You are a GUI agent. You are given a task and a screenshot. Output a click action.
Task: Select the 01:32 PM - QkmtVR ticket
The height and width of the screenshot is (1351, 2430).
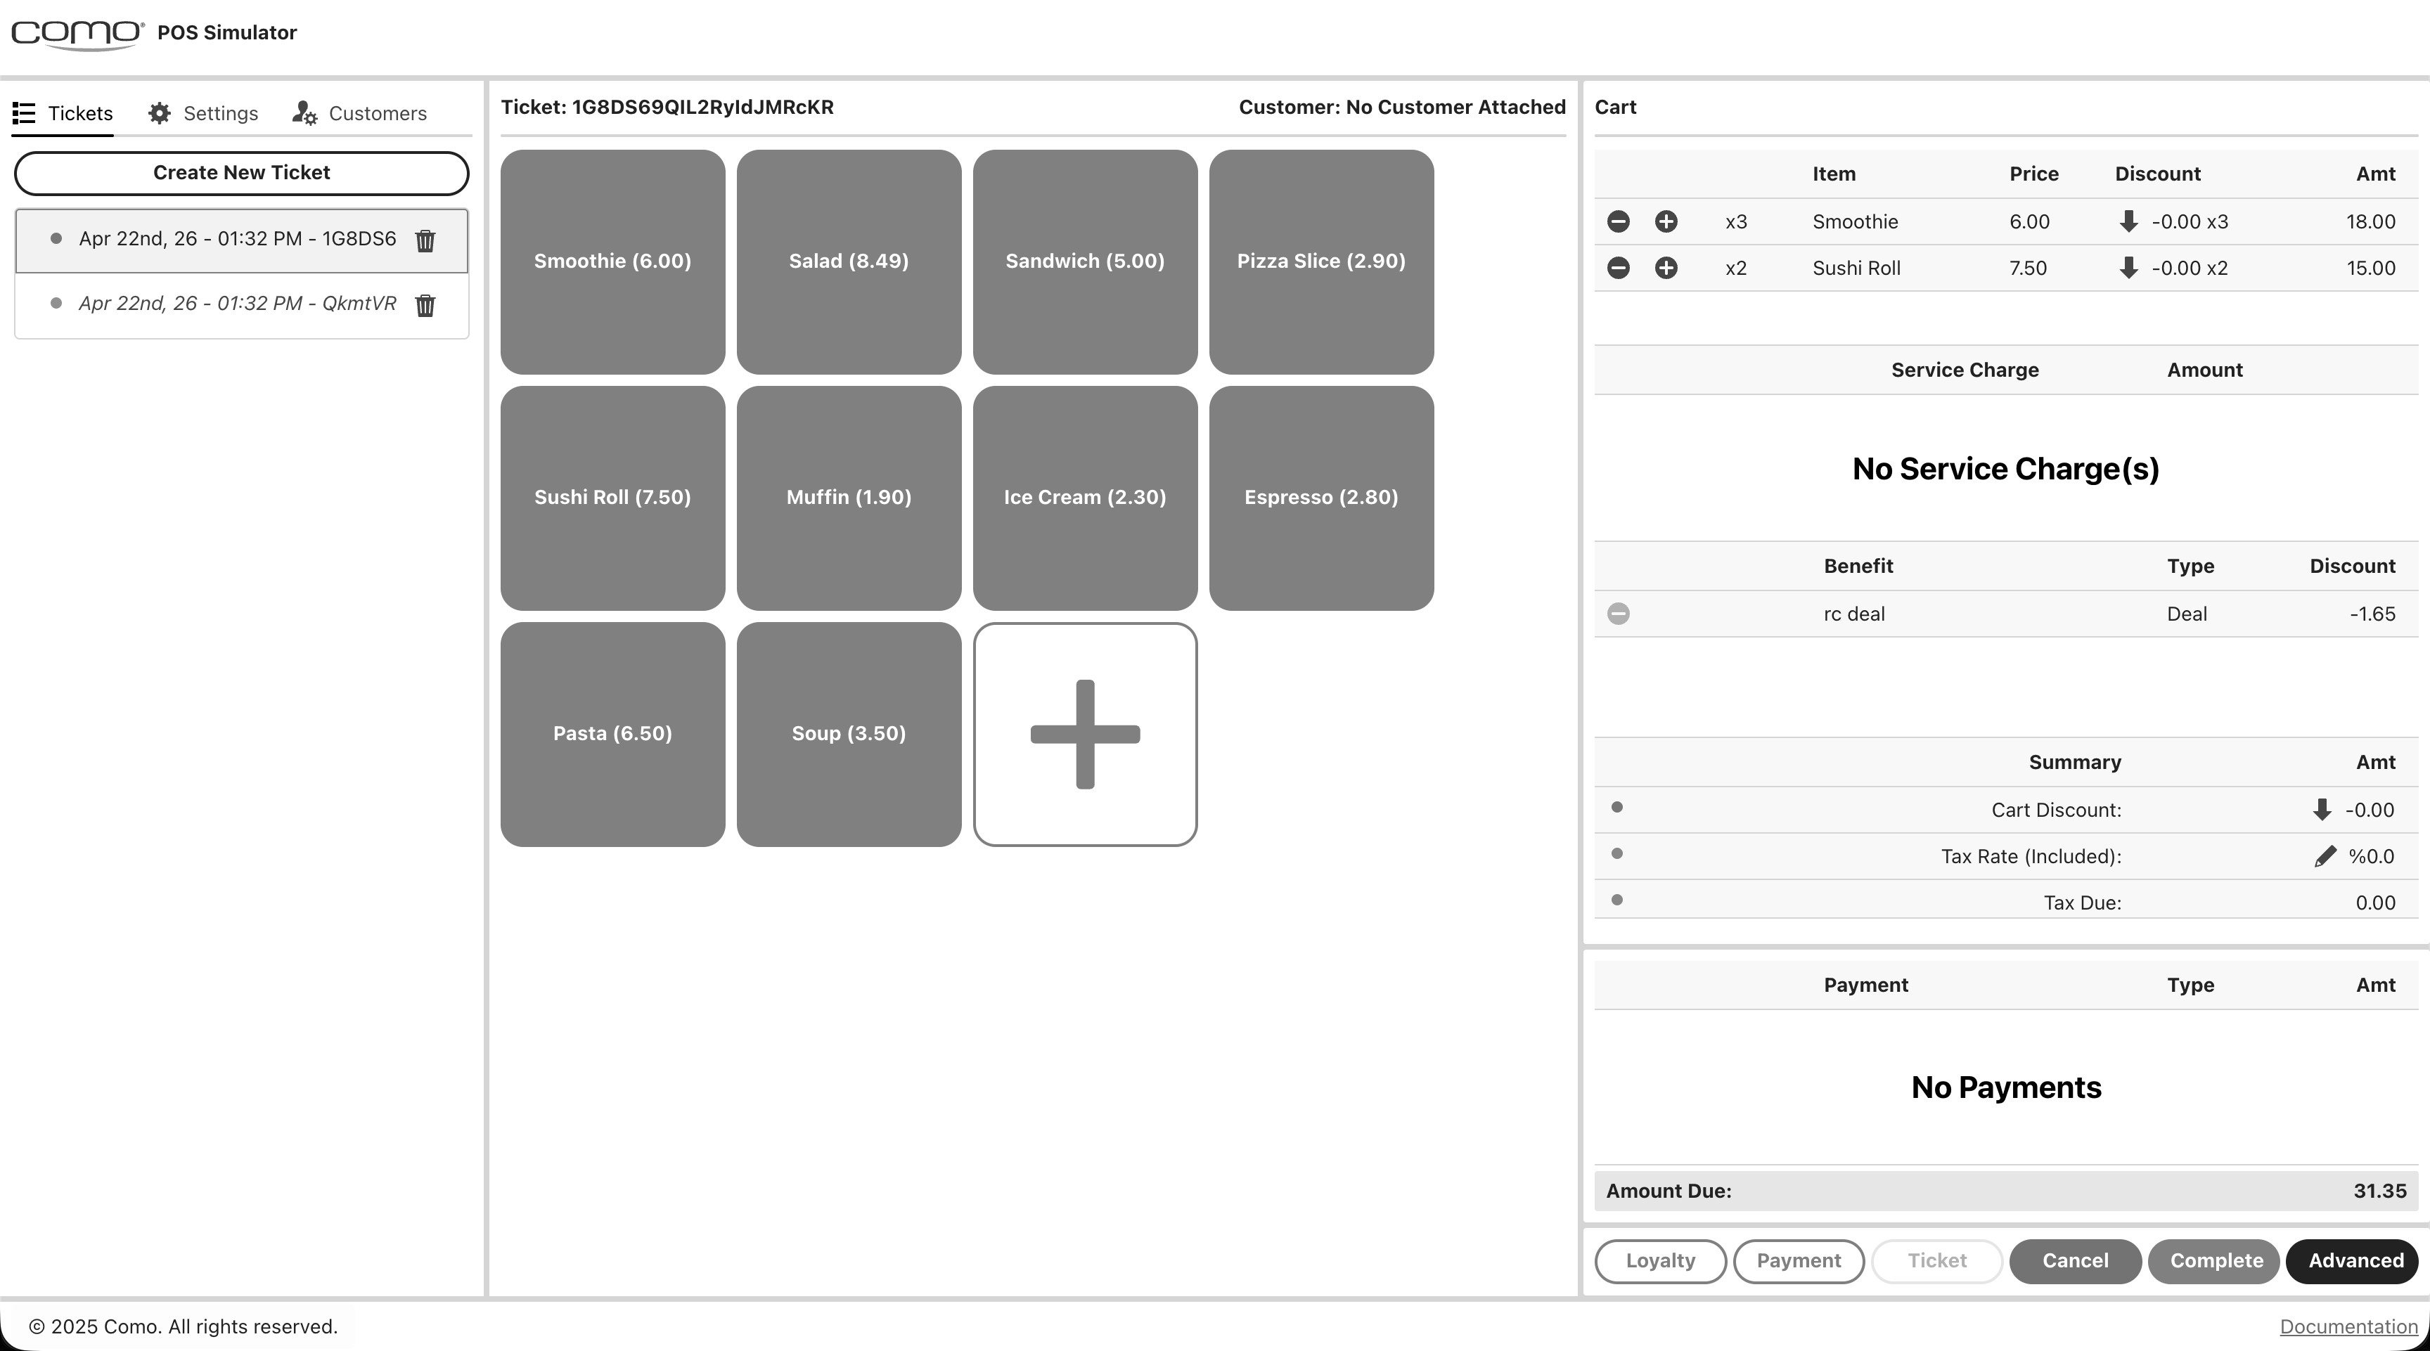241,304
